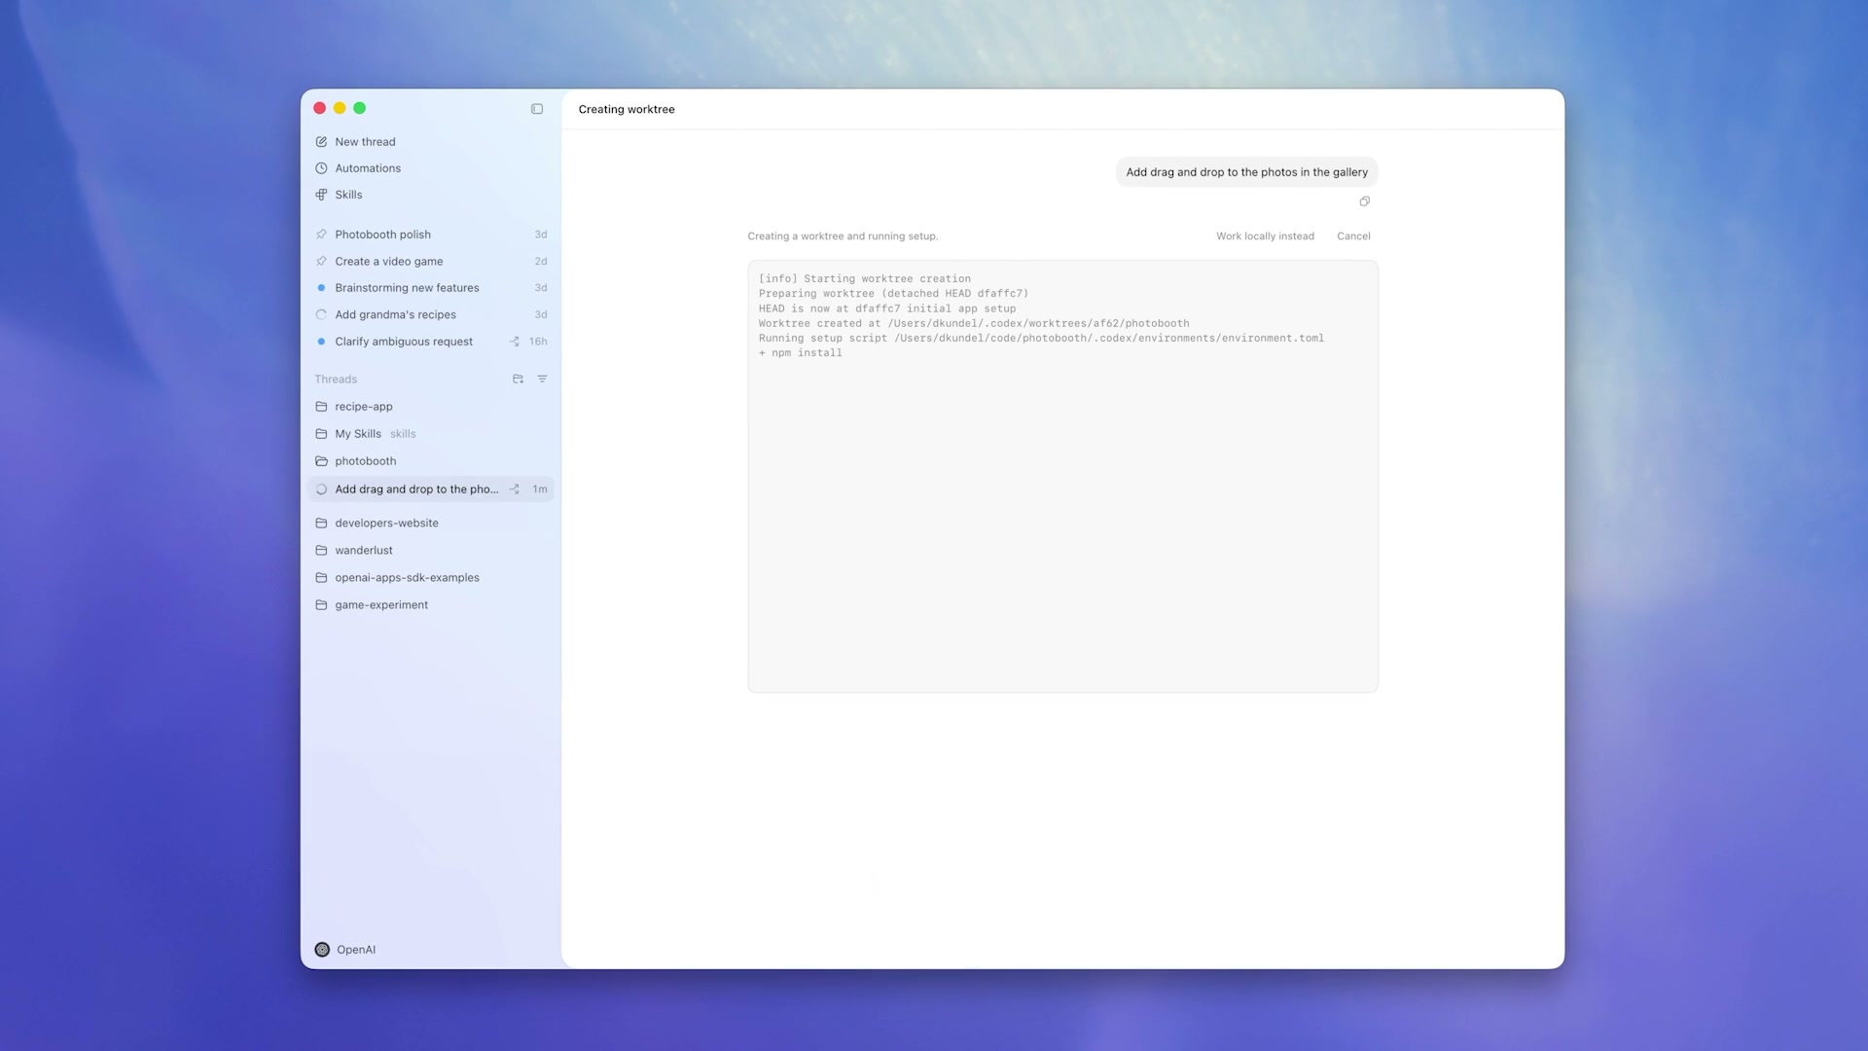Click spinner icon beside Add grandma's recipes
This screenshot has height=1051, width=1868.
coord(321,314)
